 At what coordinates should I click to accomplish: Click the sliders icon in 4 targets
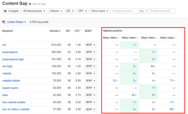(5, 11)
